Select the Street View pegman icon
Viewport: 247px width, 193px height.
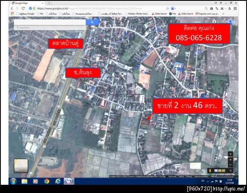click(210, 170)
